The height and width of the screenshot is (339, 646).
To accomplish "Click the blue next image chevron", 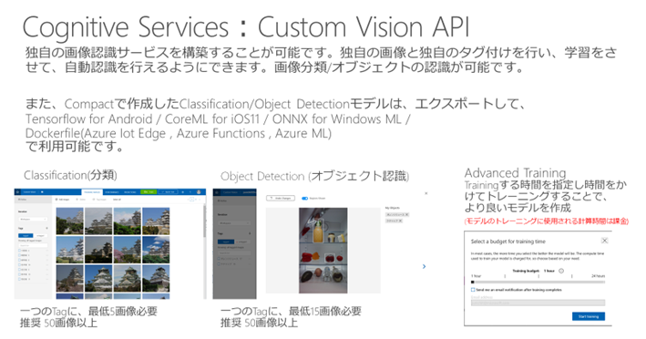I will pyautogui.click(x=424, y=266).
